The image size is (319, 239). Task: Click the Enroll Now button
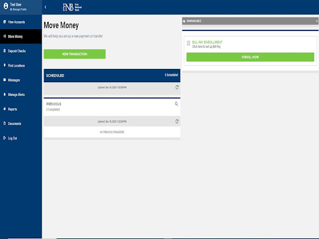point(250,57)
